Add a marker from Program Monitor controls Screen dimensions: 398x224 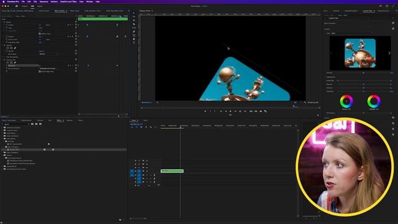205,111
